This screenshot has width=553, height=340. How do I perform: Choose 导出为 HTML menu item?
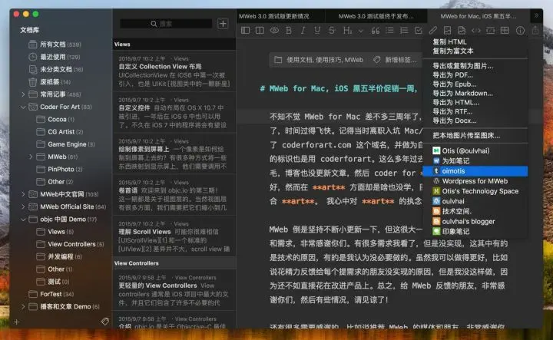point(475,103)
